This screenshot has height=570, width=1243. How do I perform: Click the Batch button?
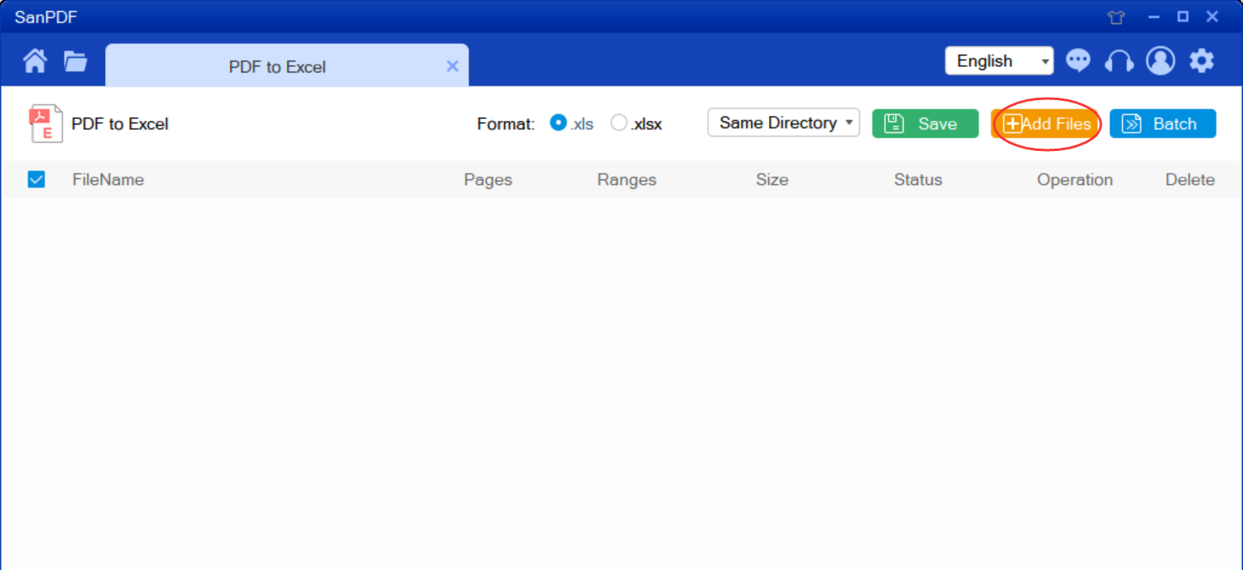pos(1162,124)
